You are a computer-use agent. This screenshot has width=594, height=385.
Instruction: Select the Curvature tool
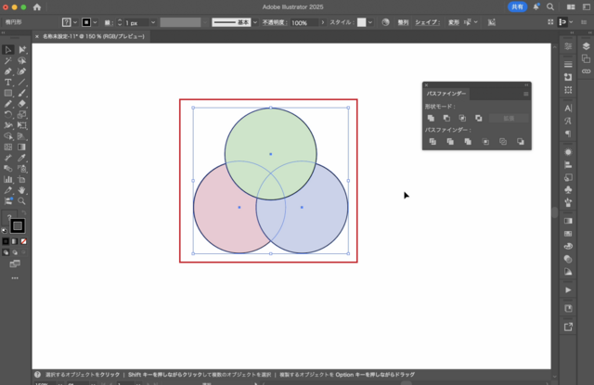(22, 71)
